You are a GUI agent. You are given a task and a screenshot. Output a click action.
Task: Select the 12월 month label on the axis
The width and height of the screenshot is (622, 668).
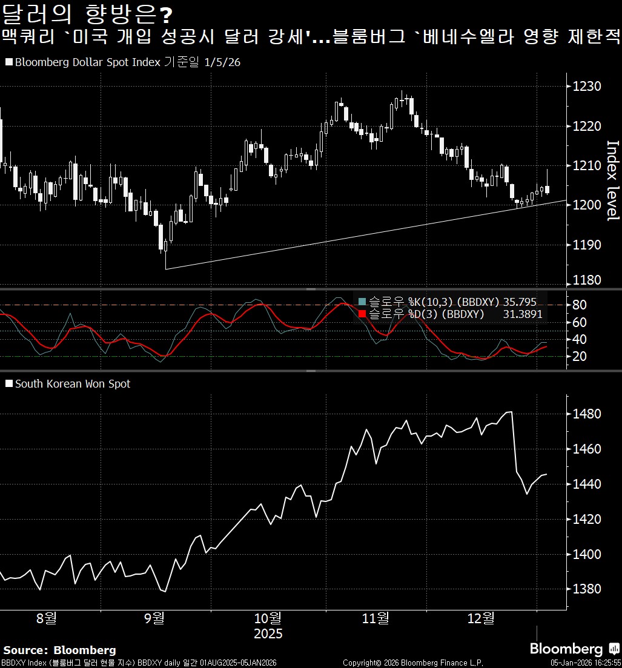click(x=483, y=619)
